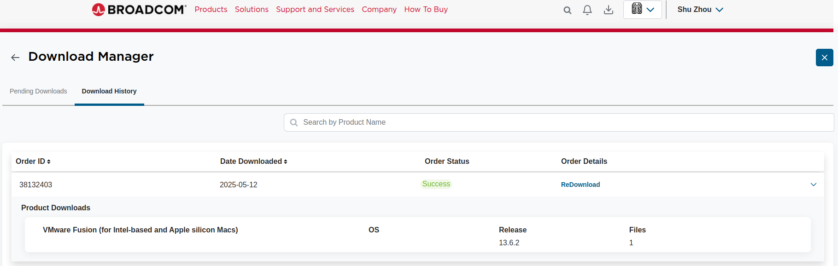Screen dimensions: 838x266
Task: Open the notifications bell
Action: point(587,10)
